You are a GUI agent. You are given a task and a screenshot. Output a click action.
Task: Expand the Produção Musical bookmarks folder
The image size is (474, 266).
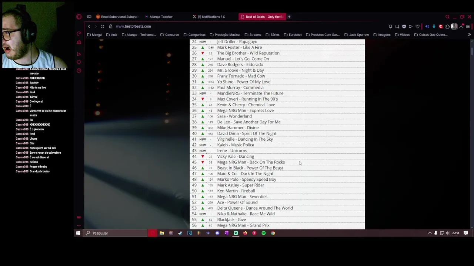pos(225,35)
